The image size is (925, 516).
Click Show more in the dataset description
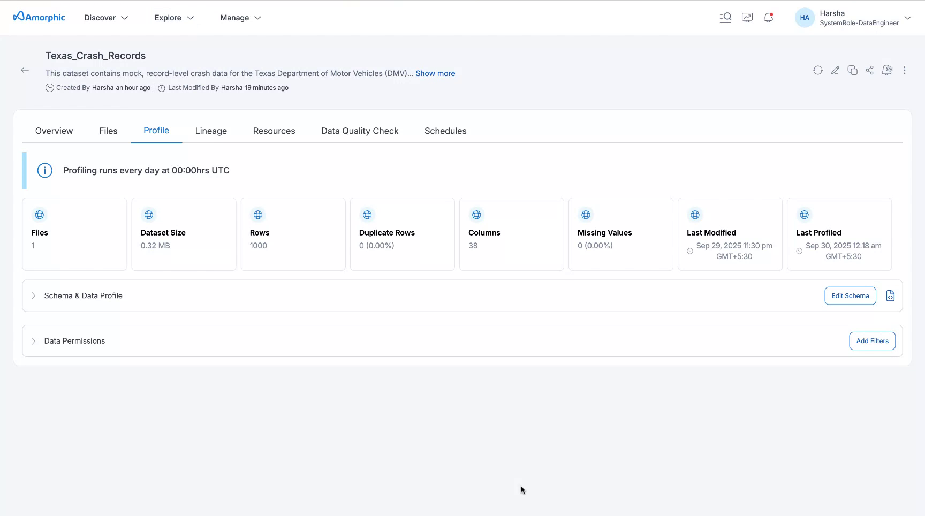[435, 73]
